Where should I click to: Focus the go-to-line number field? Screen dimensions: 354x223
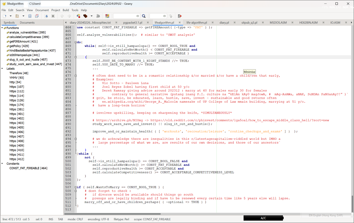158,16
